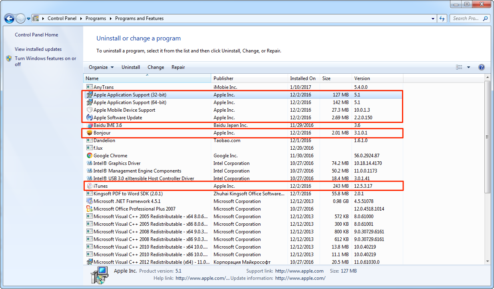The width and height of the screenshot is (494, 289).
Task: Expand the Control Panel breadcrumb arrow
Action: pyautogui.click(x=81, y=18)
